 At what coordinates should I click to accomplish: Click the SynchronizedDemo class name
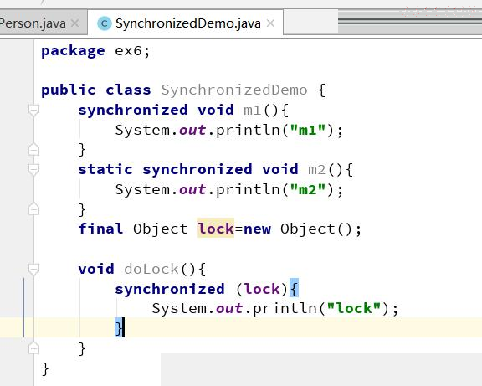[x=234, y=90]
